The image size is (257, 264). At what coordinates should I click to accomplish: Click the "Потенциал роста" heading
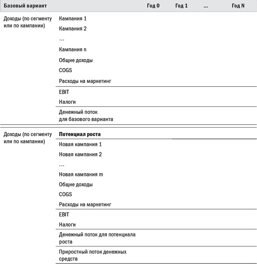[x=80, y=134]
